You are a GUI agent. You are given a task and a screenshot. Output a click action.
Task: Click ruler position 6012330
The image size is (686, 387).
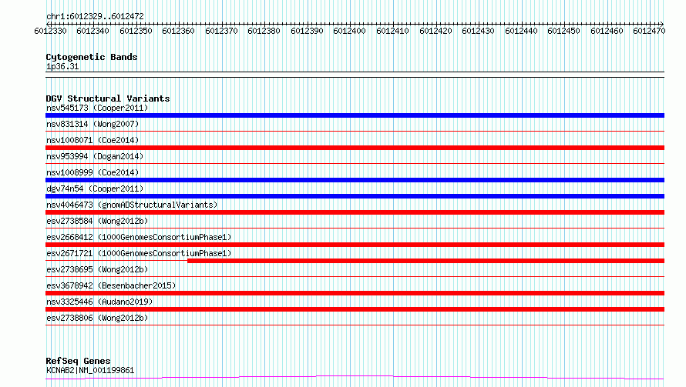pyautogui.click(x=50, y=31)
